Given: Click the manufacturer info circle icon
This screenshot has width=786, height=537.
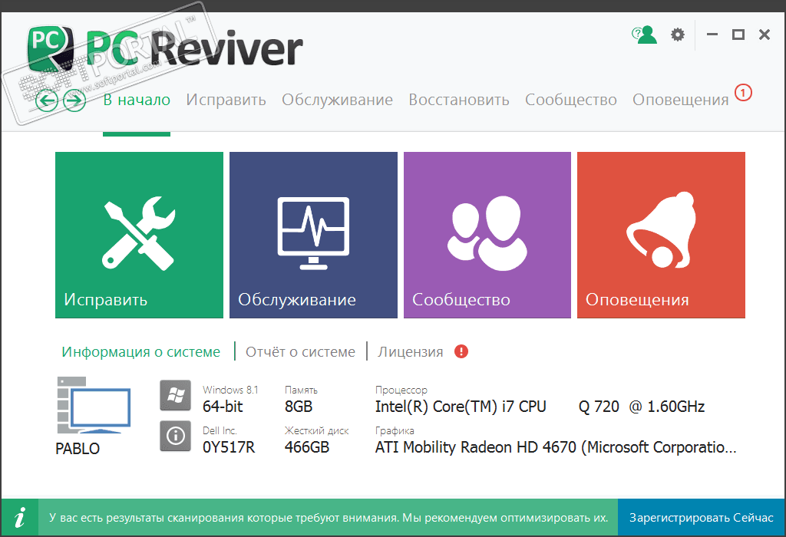Looking at the screenshot, I should click(176, 436).
